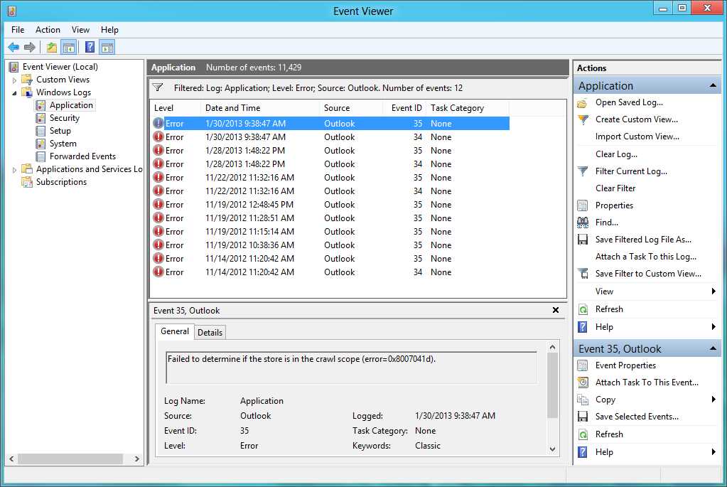Image resolution: width=727 pixels, height=487 pixels.
Task: Toggle the action pane visibility
Action: tap(107, 46)
